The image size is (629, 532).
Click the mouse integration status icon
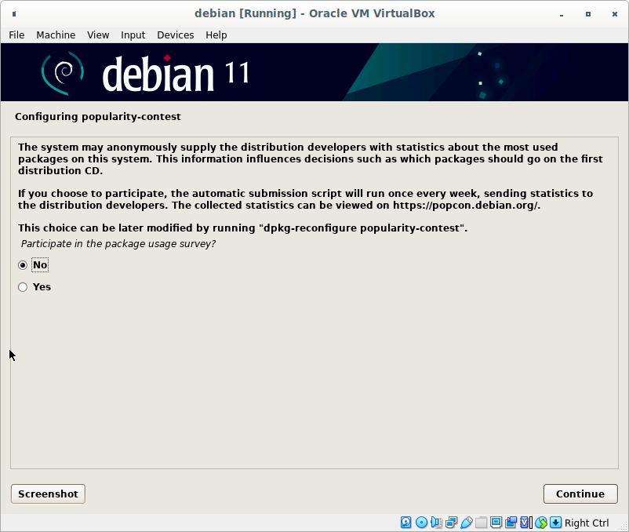(540, 523)
